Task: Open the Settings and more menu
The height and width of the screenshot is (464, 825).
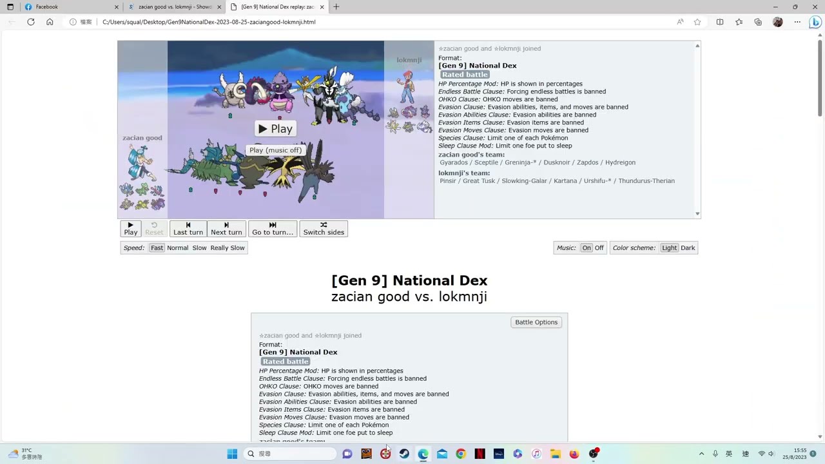Action: (797, 22)
